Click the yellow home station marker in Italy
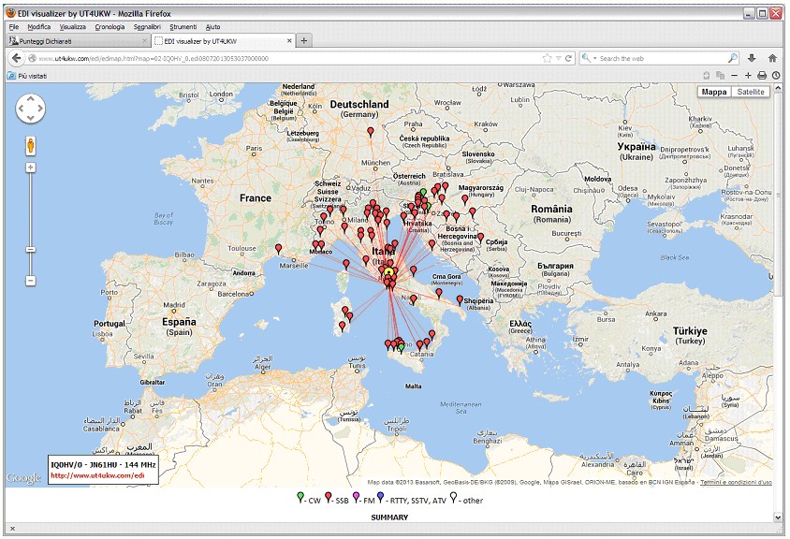 [388, 273]
